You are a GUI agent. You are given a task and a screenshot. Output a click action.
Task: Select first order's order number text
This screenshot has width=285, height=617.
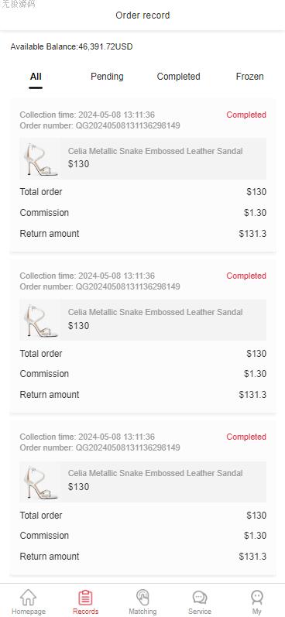click(x=100, y=126)
